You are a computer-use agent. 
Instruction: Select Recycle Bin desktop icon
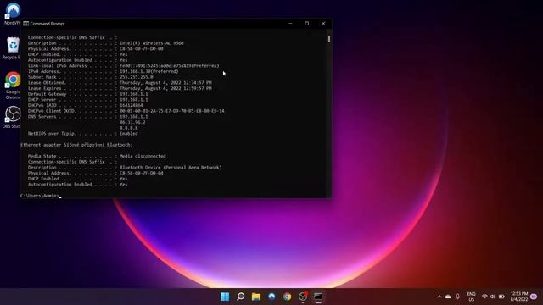click(x=13, y=47)
